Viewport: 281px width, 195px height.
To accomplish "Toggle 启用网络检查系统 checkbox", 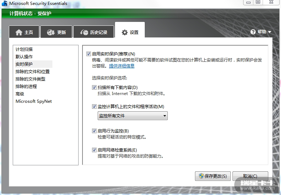I will pyautogui.click(x=94, y=150).
